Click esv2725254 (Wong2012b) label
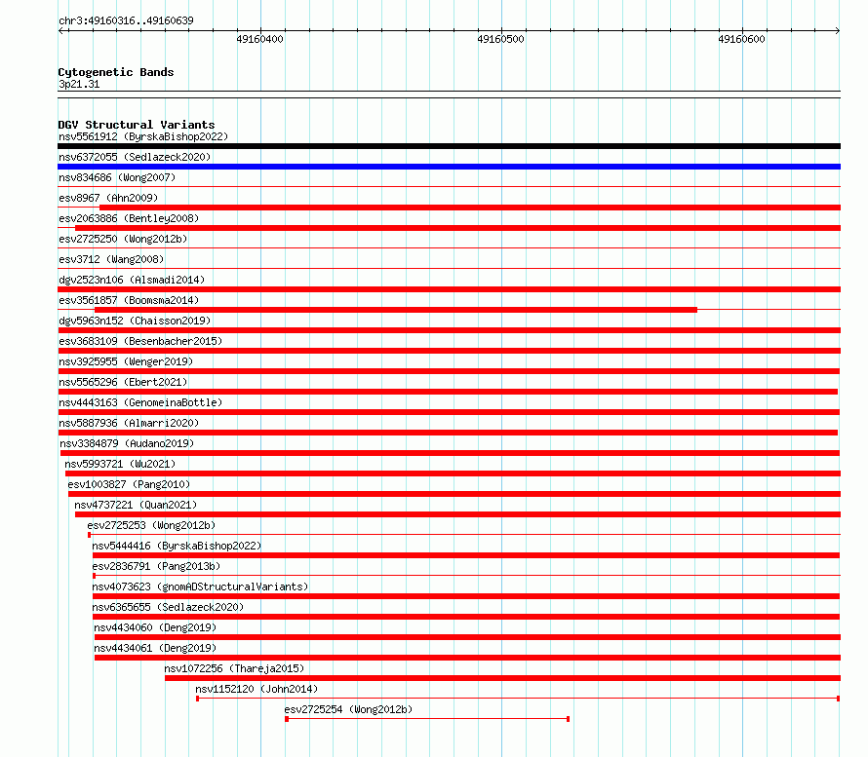The image size is (868, 757). (x=348, y=709)
